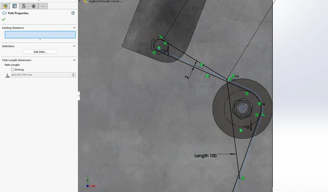Select the Length 100 dimension text
328x192 pixels.
205,155
